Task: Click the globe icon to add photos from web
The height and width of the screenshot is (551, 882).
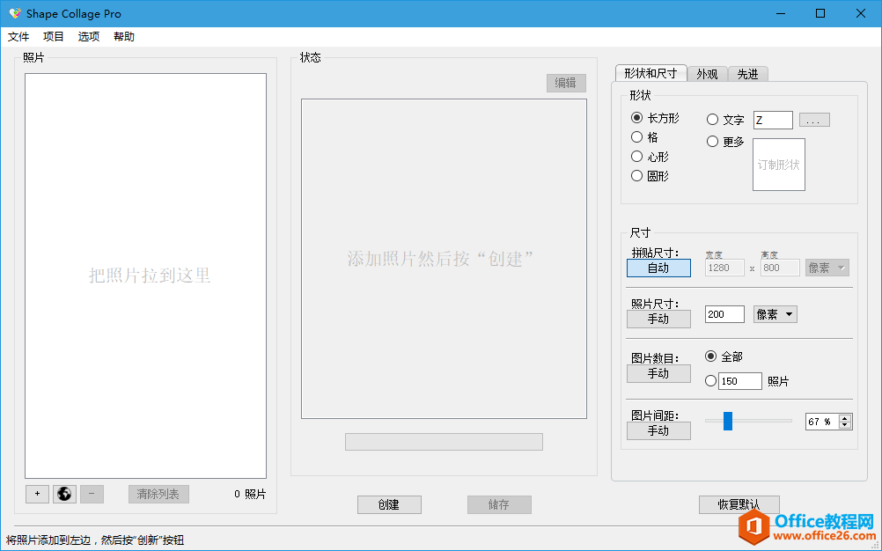Action: coord(63,494)
